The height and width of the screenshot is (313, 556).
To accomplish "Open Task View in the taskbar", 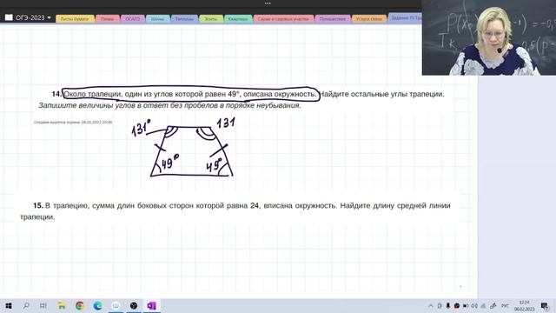I will click(x=43, y=305).
